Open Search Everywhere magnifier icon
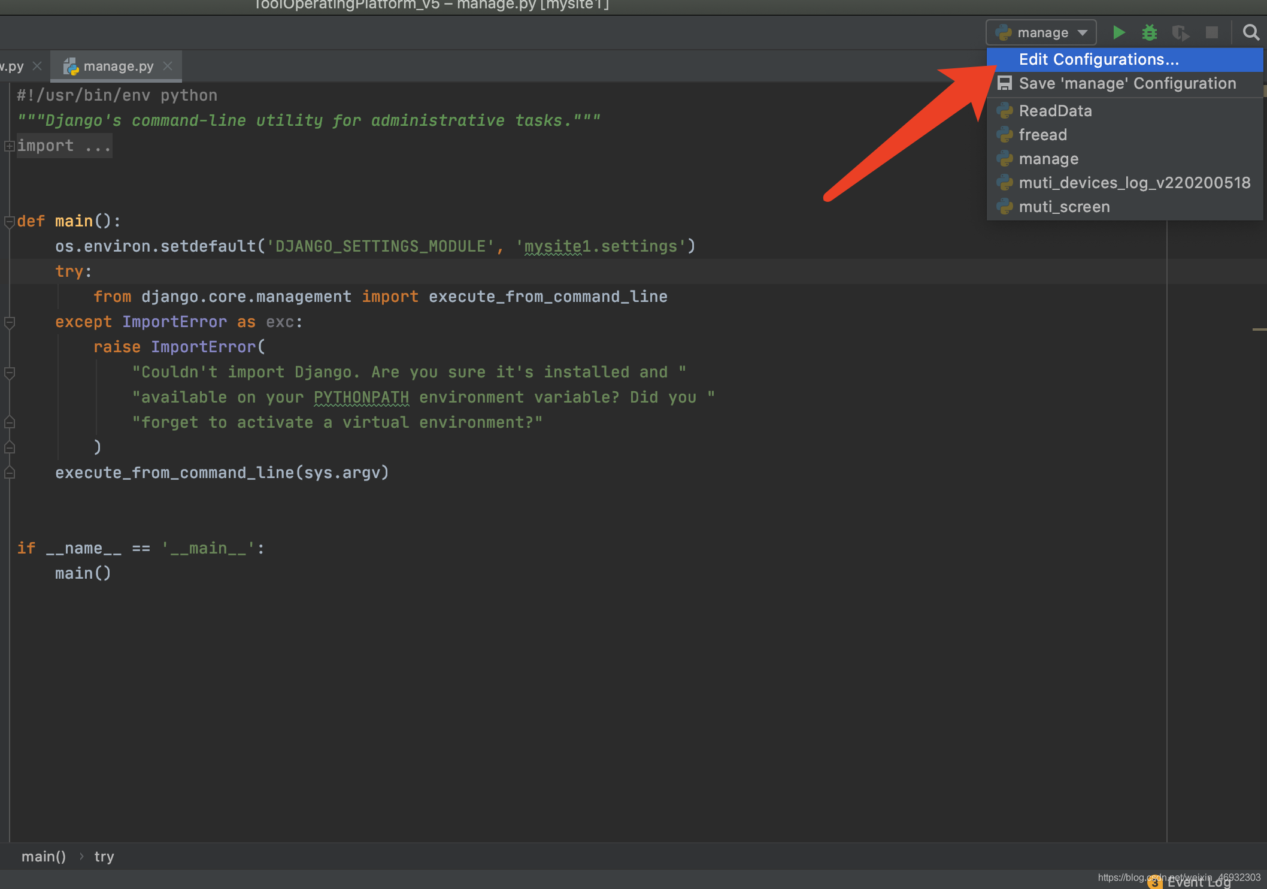The height and width of the screenshot is (889, 1267). click(x=1250, y=32)
